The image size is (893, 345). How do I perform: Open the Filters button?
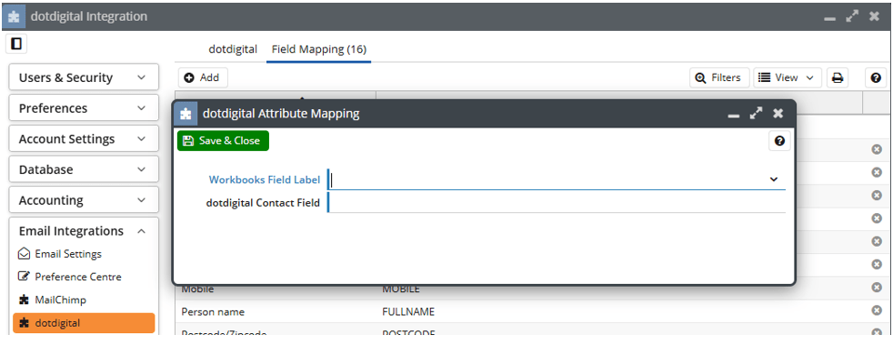coord(719,78)
